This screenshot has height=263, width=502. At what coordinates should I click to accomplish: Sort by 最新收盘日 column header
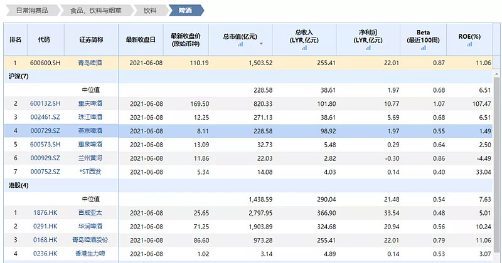point(141,39)
